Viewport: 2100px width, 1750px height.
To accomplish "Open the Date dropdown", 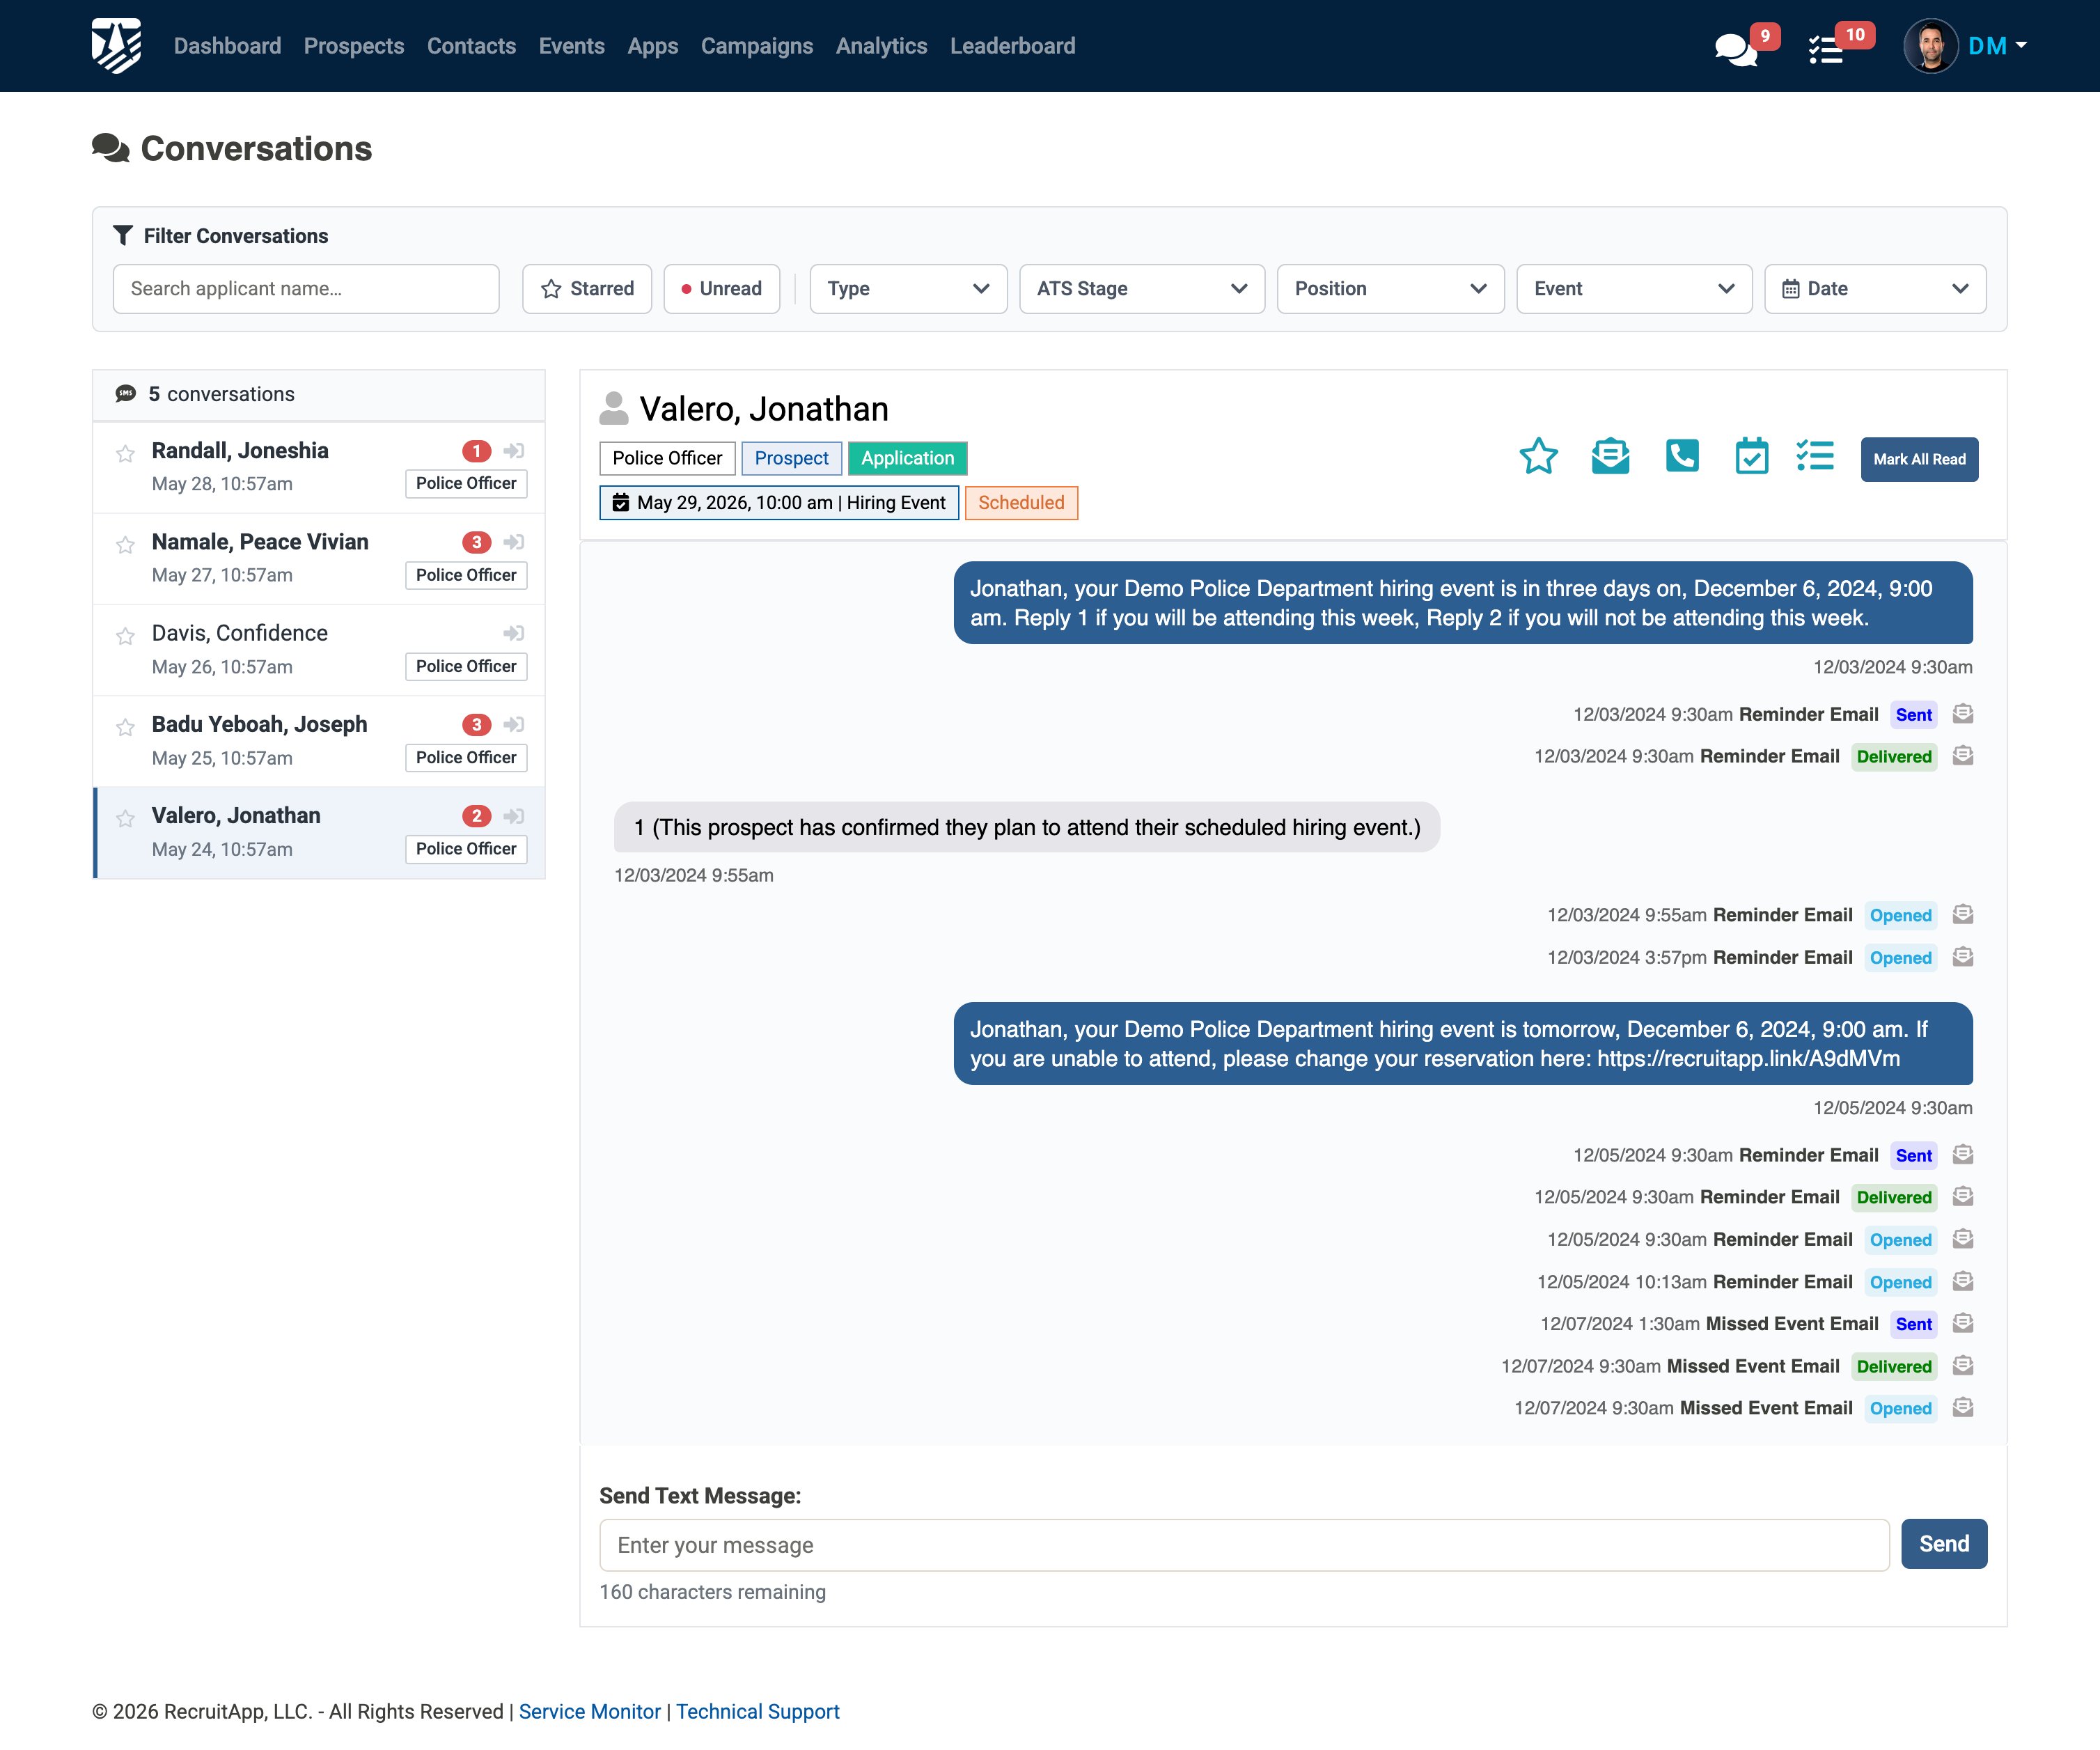I will [x=1875, y=289].
